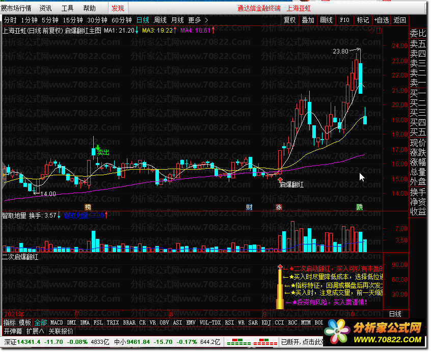Select the SAR indicator
The width and height of the screenshot is (431, 352).
click(253, 322)
